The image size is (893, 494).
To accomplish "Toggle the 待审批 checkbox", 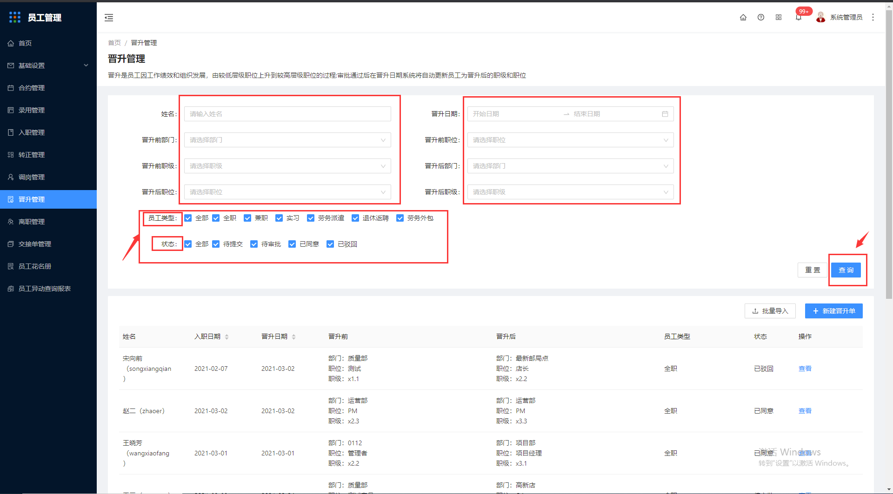I will tap(254, 244).
